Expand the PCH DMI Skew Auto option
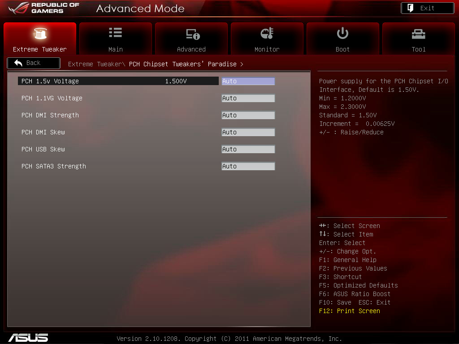This screenshot has width=459, height=344. click(248, 132)
